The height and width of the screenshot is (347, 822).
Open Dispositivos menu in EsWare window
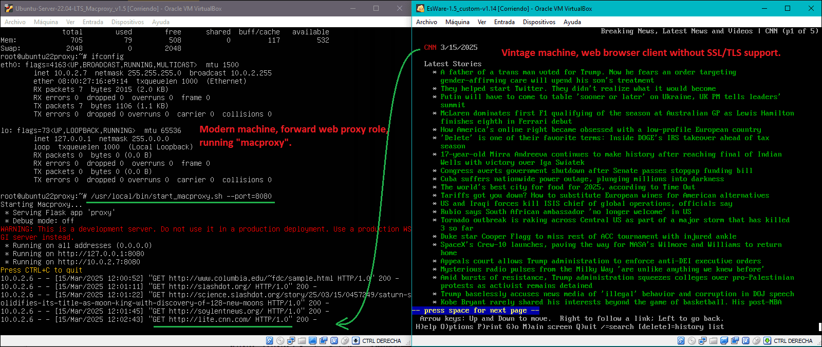(539, 22)
